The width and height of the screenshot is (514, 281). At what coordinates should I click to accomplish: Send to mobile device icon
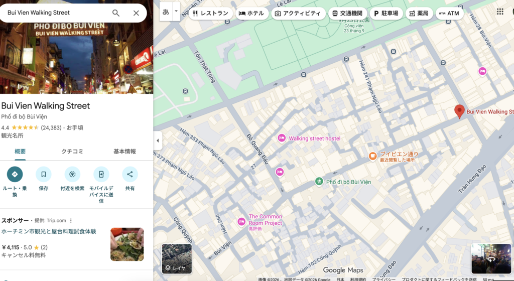[101, 174]
